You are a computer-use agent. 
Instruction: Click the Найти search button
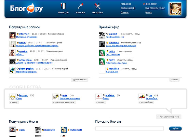175,128
